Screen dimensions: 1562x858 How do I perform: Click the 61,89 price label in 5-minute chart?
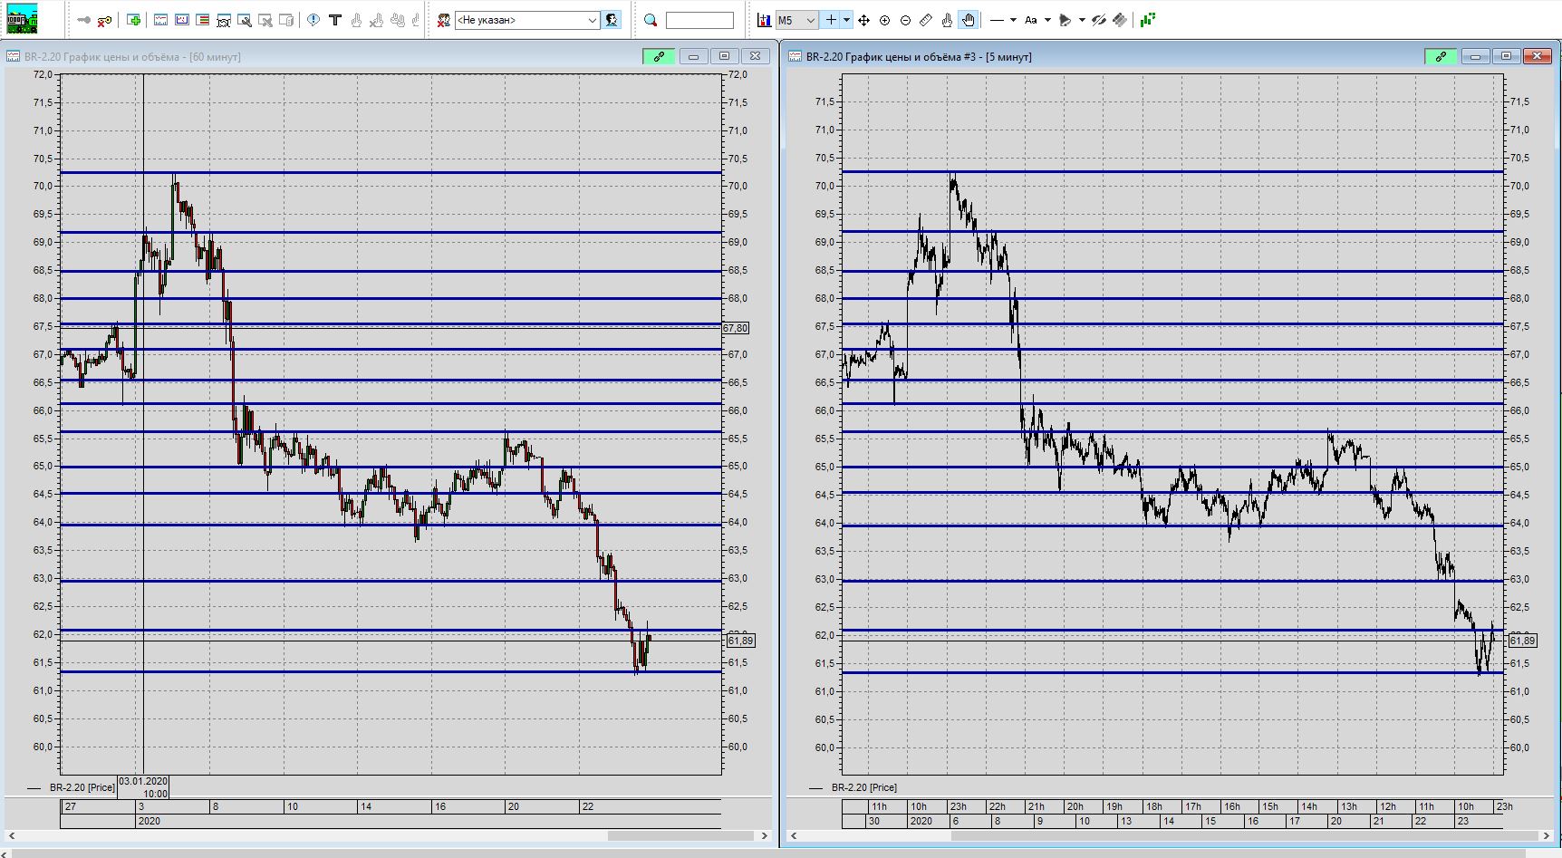pos(1522,641)
